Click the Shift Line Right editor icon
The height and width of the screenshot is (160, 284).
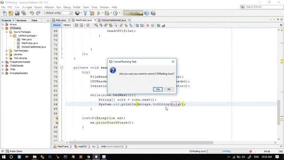point(142,25)
